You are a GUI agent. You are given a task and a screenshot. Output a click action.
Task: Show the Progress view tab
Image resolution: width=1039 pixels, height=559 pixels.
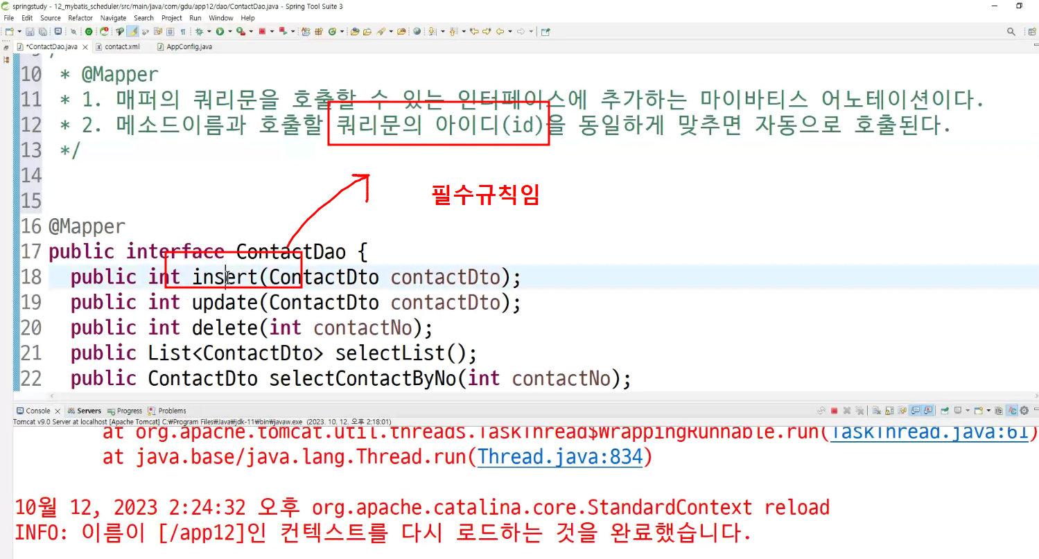pos(125,411)
